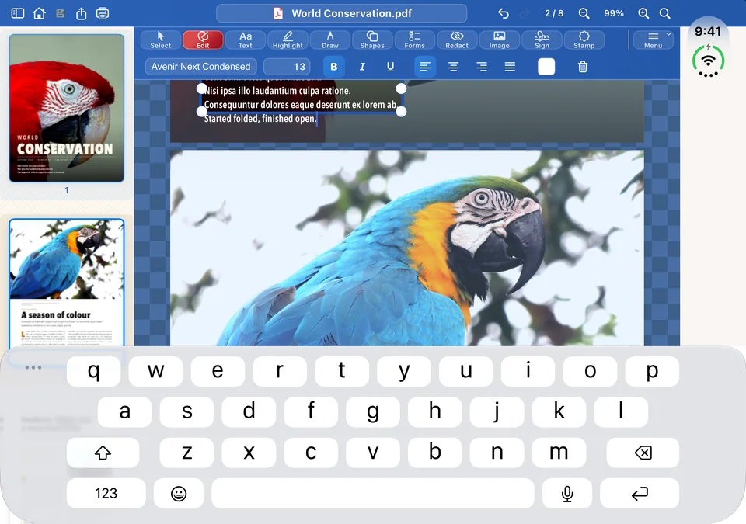Open keyboard options three-dot handle
746x524 pixels.
pyautogui.click(x=33, y=367)
